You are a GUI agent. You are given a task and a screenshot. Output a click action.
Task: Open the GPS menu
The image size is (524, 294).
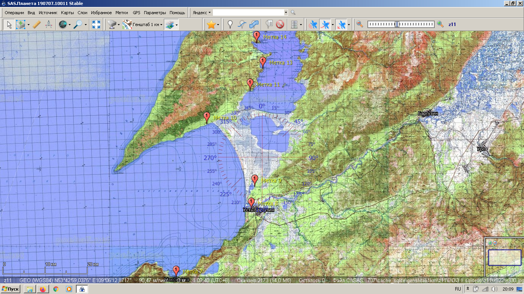[x=137, y=13]
